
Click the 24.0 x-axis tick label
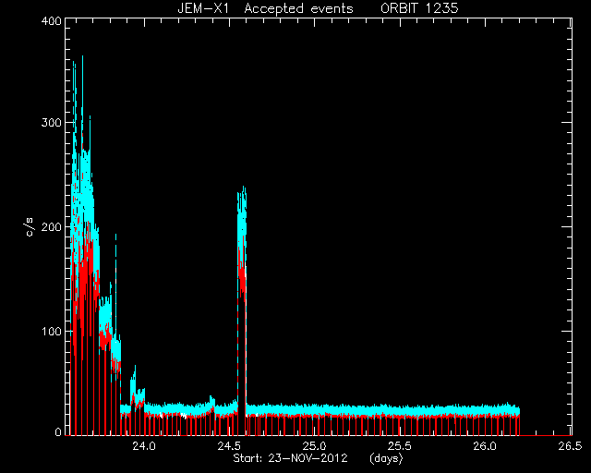144,446
